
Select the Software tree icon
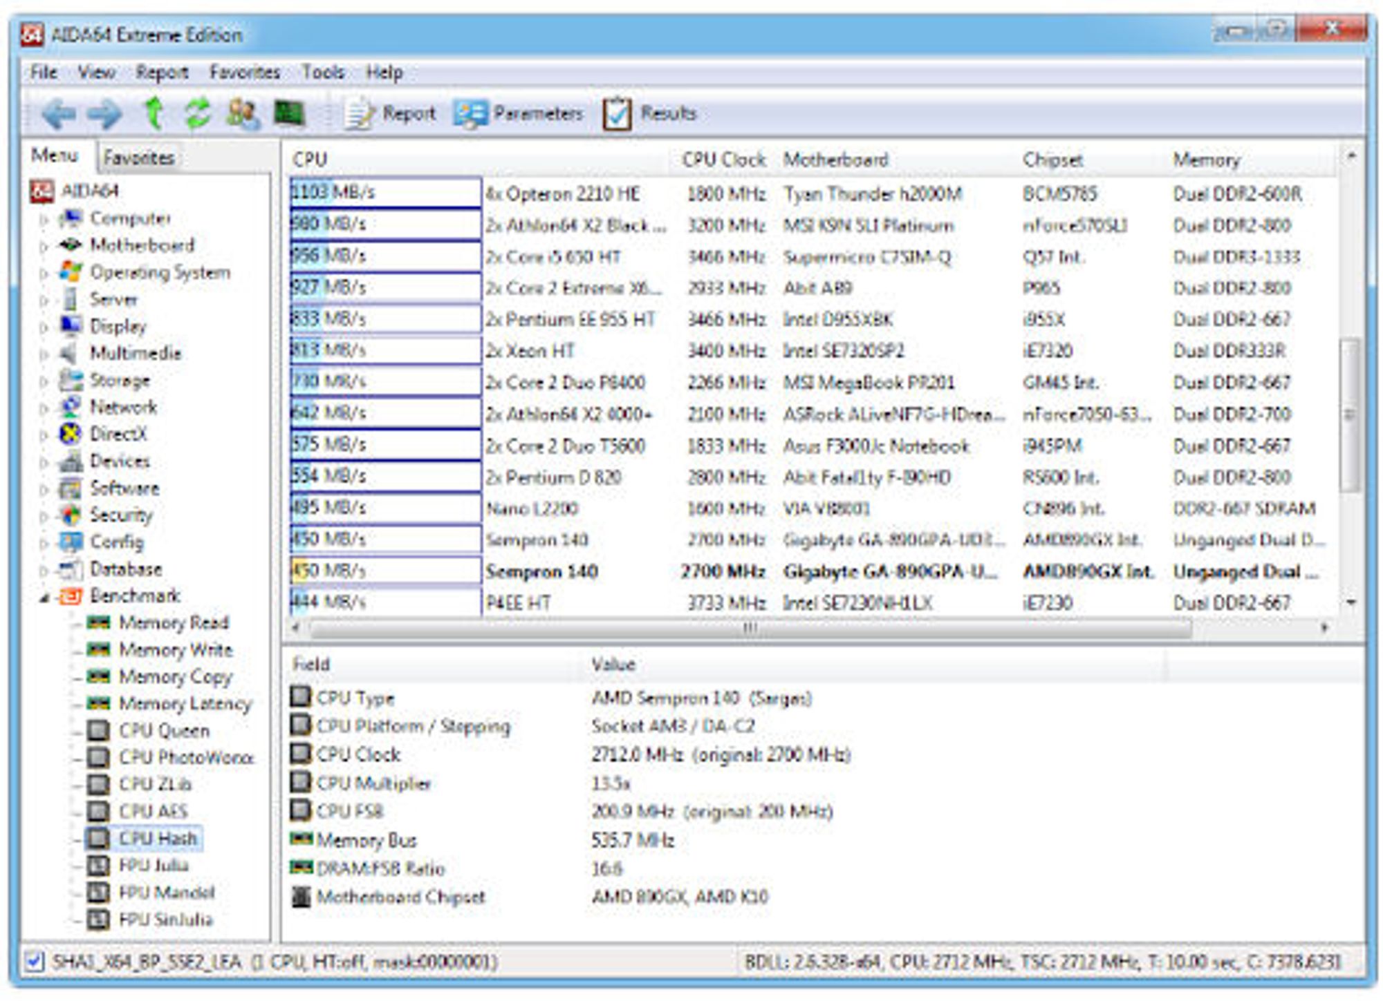71,488
